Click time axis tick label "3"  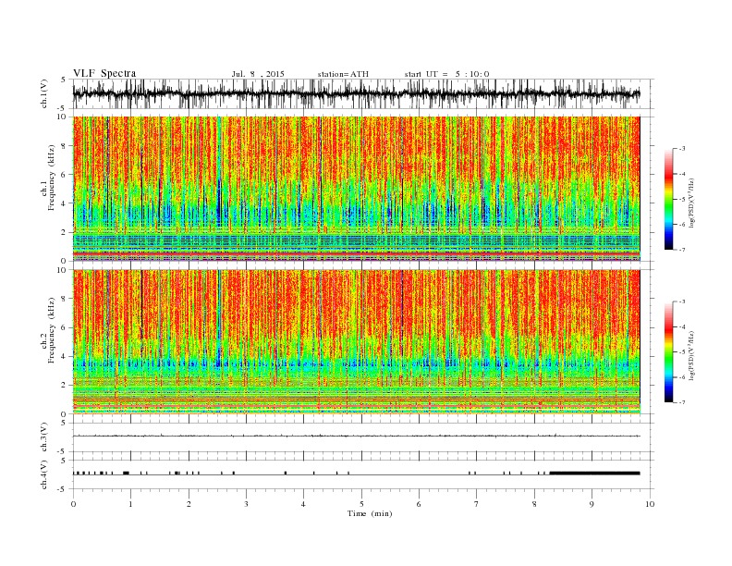coord(246,504)
